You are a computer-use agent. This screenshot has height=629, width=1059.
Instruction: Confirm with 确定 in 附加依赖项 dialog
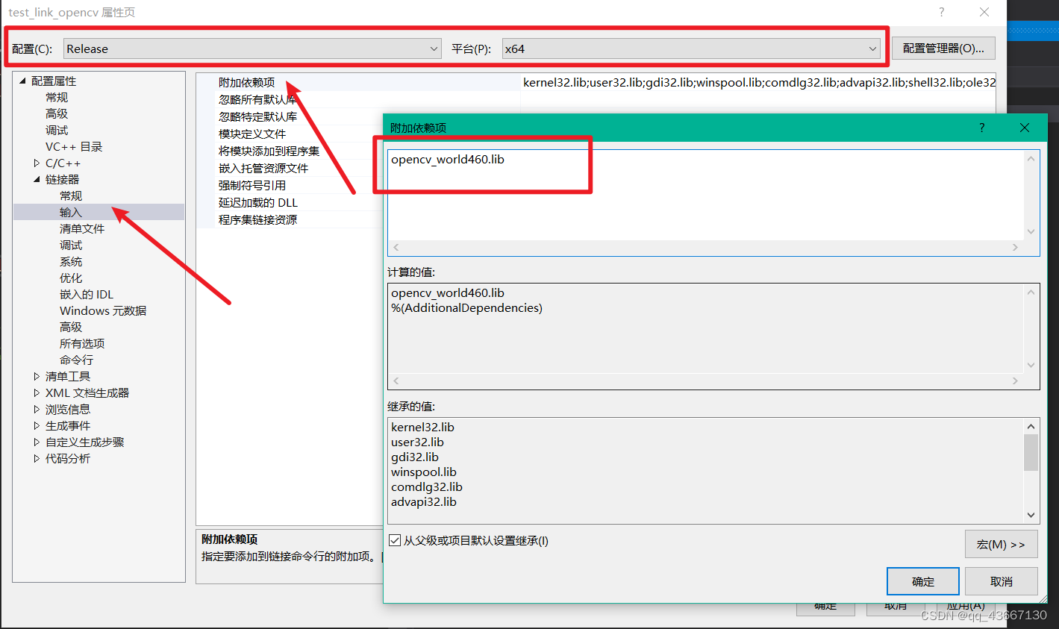[x=922, y=581]
